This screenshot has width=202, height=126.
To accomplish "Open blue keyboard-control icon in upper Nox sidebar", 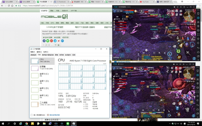I will [x=198, y=18].
